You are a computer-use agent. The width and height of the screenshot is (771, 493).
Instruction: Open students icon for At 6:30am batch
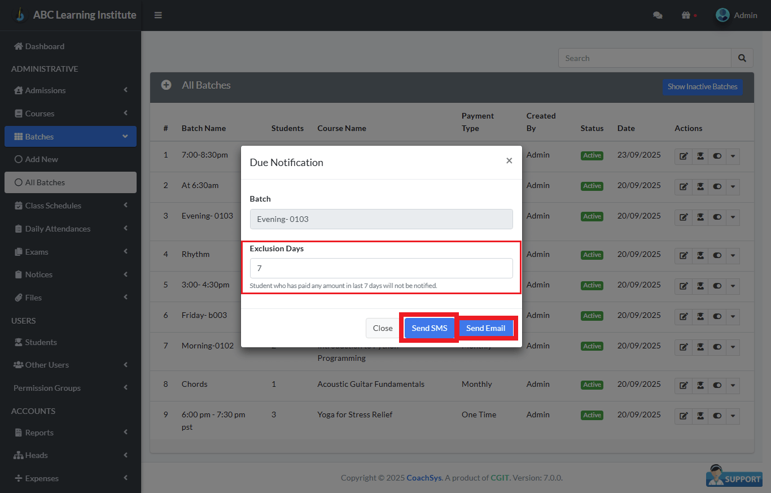pos(700,187)
